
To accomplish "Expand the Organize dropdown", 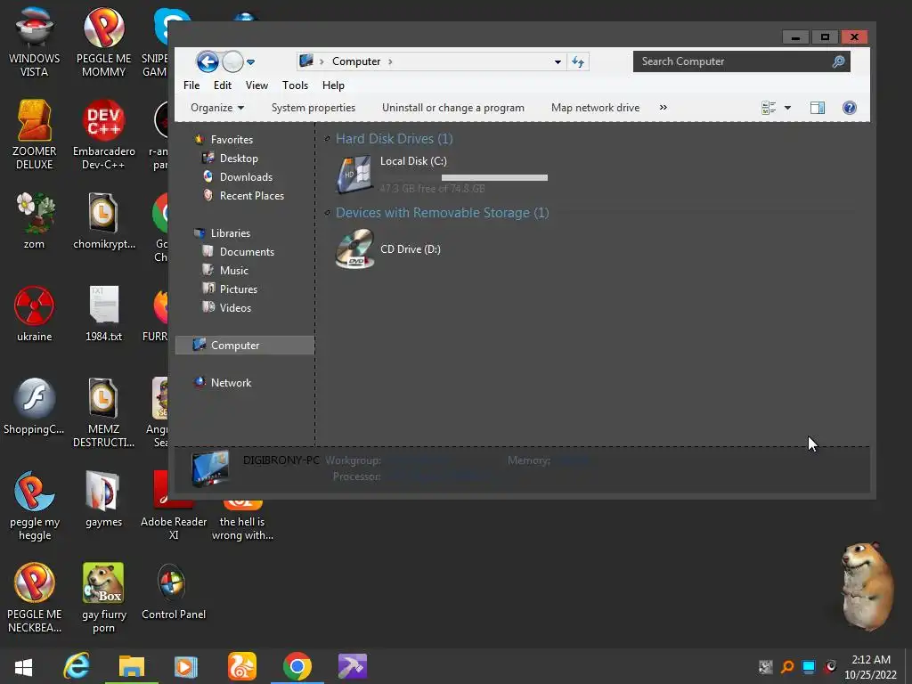I will (x=217, y=108).
